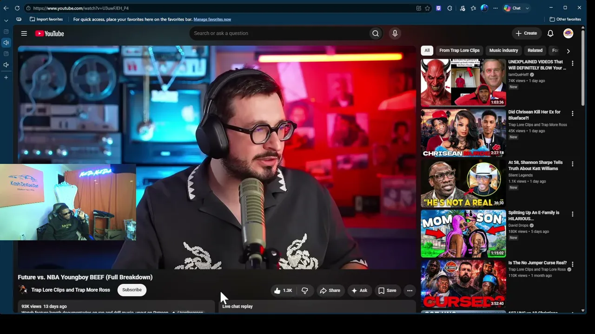Open the Favorites list icon in the toolbar
595x334 pixels.
473,8
